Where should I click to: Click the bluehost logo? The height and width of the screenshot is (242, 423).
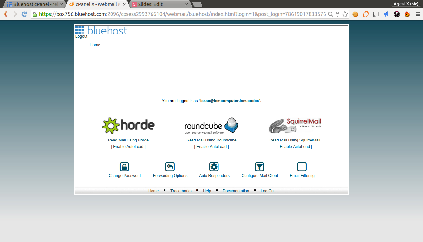pyautogui.click(x=101, y=30)
